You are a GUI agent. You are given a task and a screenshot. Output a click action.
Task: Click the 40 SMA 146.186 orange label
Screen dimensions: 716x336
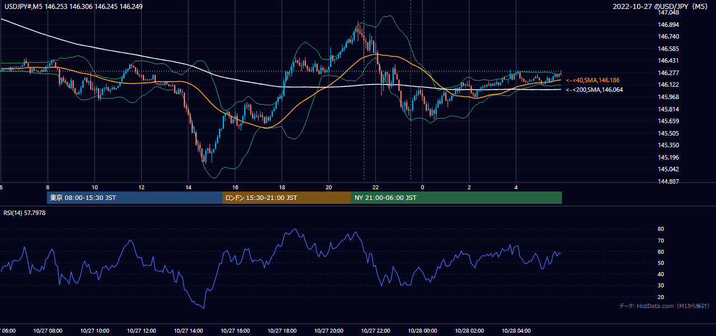(593, 80)
